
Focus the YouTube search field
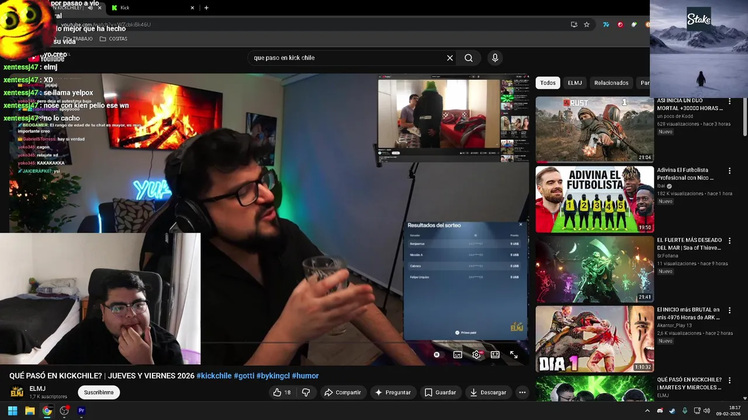pos(345,58)
